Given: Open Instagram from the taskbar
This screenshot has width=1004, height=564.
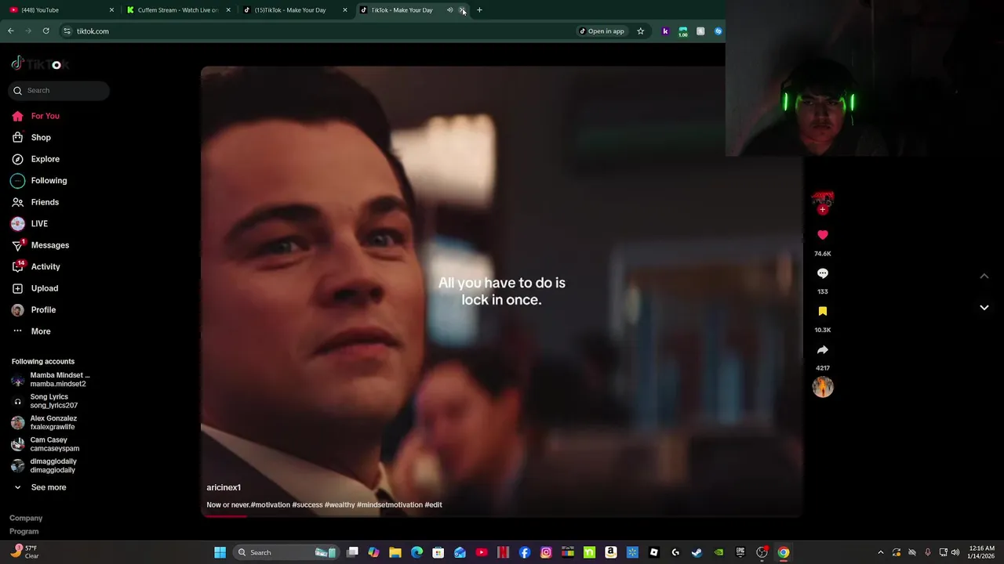Looking at the screenshot, I should point(546,552).
